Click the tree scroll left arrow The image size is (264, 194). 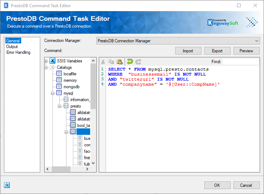coord(48,169)
